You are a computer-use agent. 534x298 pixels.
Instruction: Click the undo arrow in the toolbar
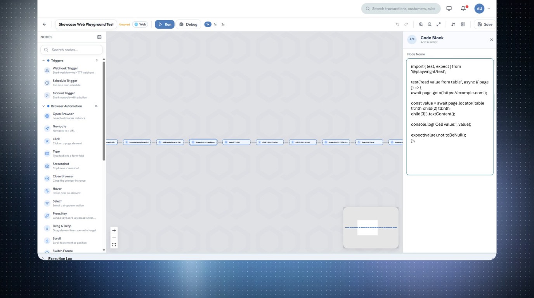(x=397, y=24)
